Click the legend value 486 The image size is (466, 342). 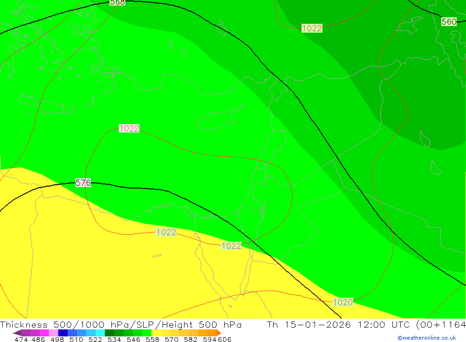point(38,339)
